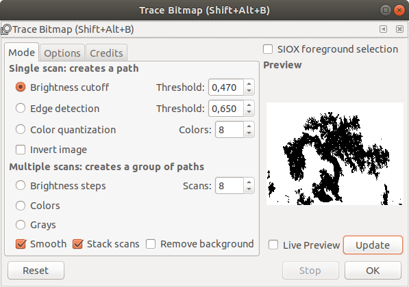Open the Credits tab
This screenshot has height=287, width=409.
click(106, 53)
